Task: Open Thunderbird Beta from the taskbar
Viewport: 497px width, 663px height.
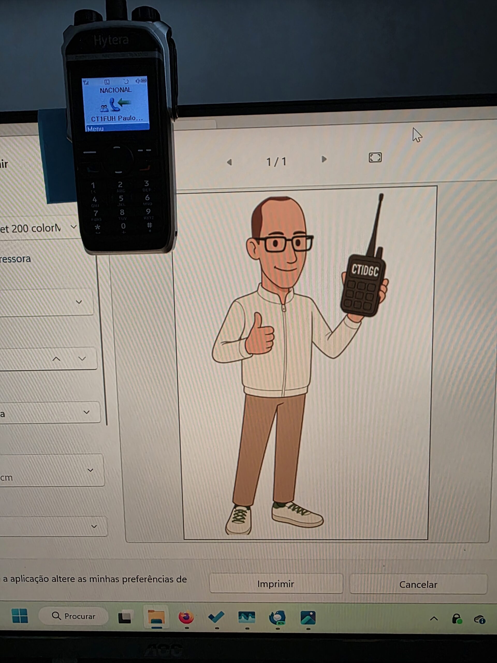Action: [277, 617]
